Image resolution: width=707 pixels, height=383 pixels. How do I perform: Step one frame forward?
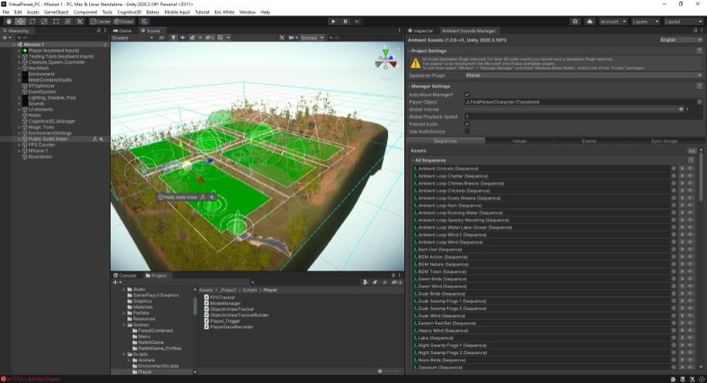(x=357, y=21)
